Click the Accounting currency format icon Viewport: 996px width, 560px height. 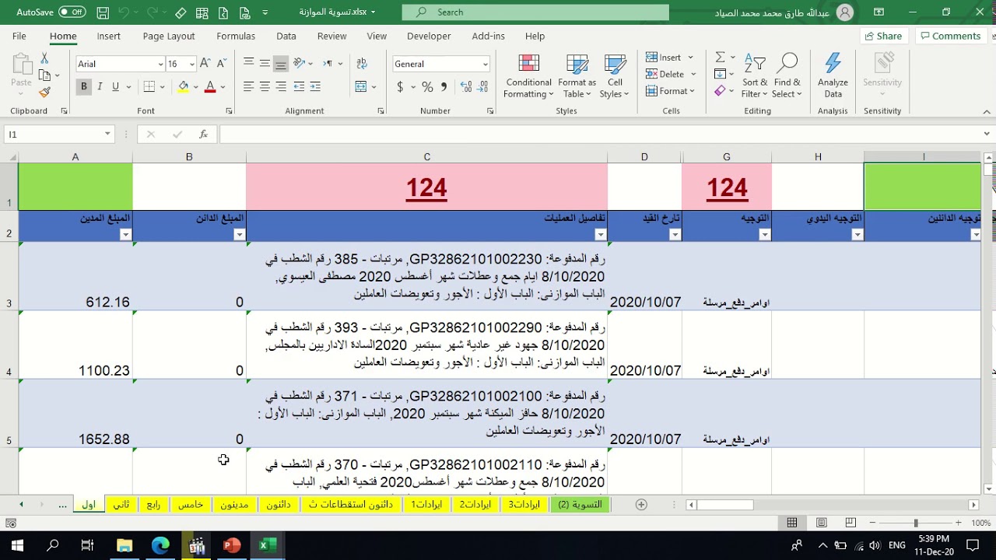point(400,87)
